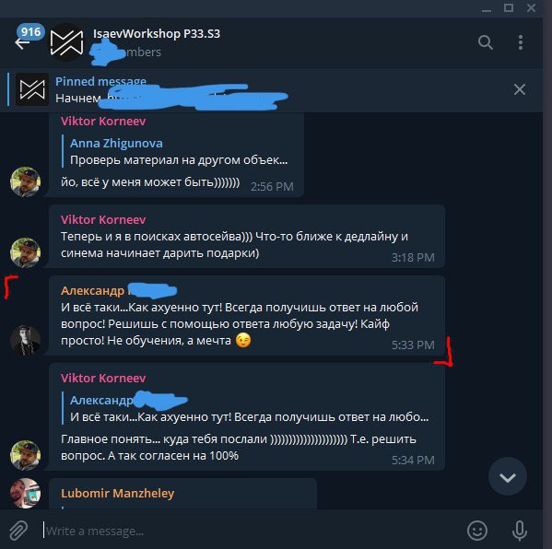Click the microphone voice message icon
The width and height of the screenshot is (552, 549).
(520, 531)
